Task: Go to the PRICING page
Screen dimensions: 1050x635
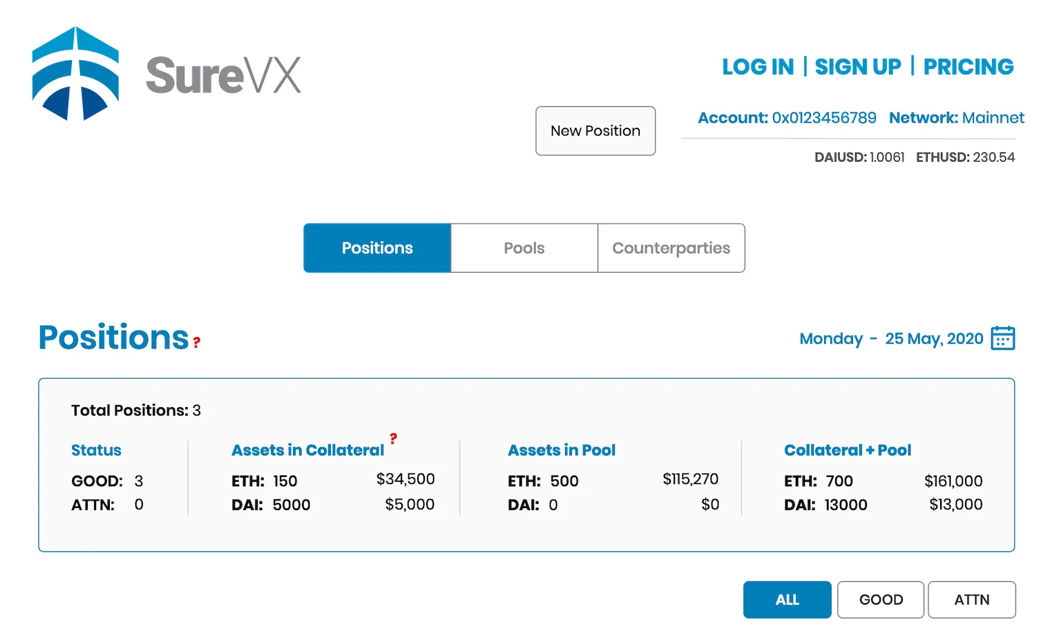Action: click(968, 67)
